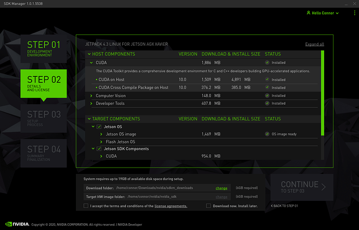
Task: Accept the license agreements terms checkbox
Action: pyautogui.click(x=86, y=206)
